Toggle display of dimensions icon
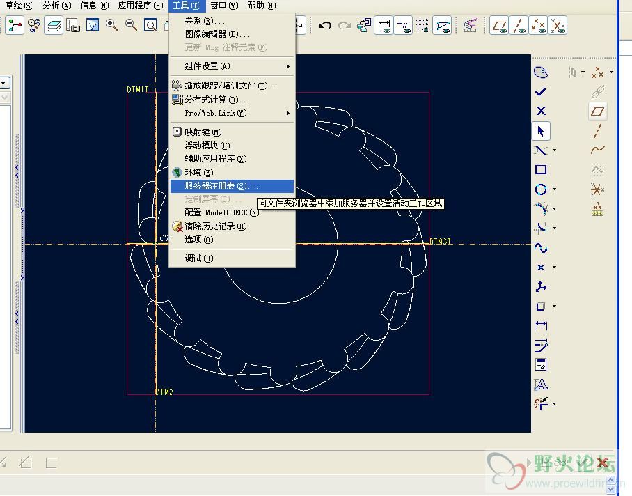This screenshot has height=496, width=632. [384, 25]
